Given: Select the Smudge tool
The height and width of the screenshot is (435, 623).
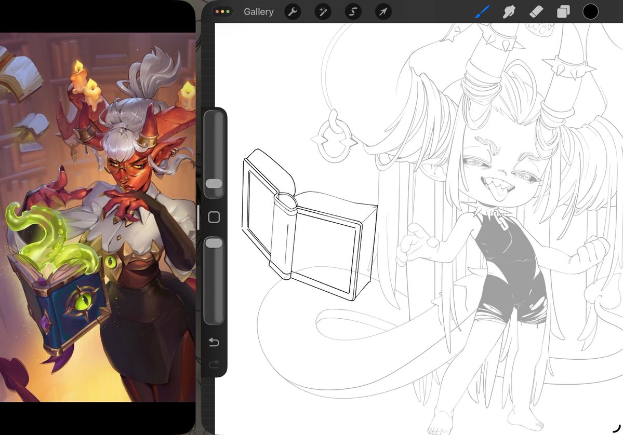Looking at the screenshot, I should 509,11.
